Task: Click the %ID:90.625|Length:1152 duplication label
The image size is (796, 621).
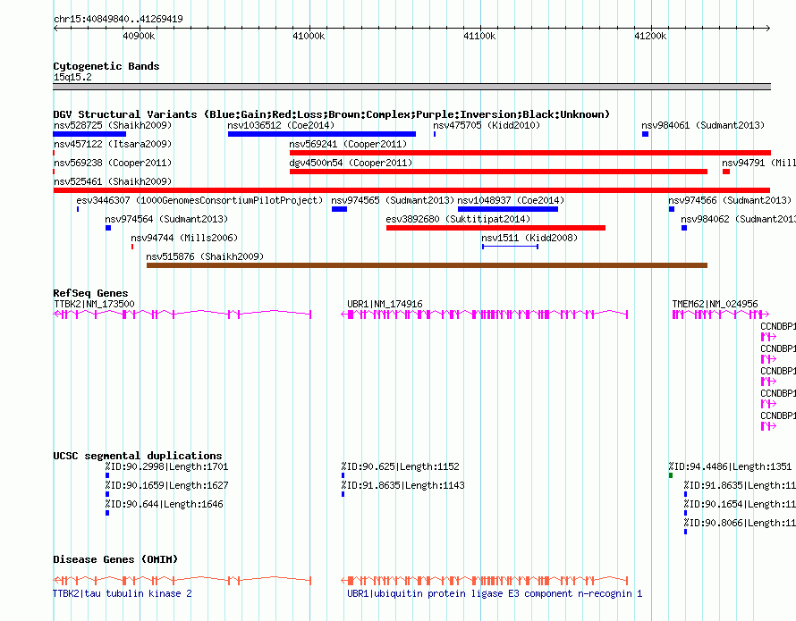Action: pyautogui.click(x=400, y=466)
